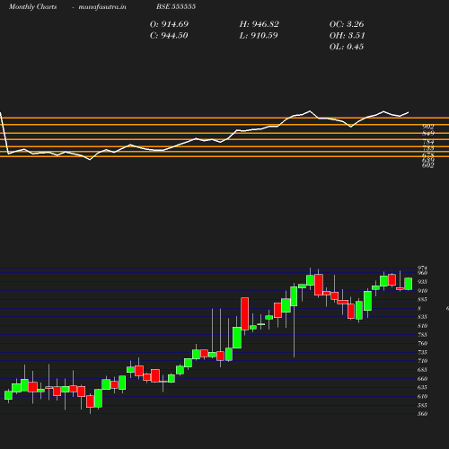Click the 910 price axis label

click(422, 291)
